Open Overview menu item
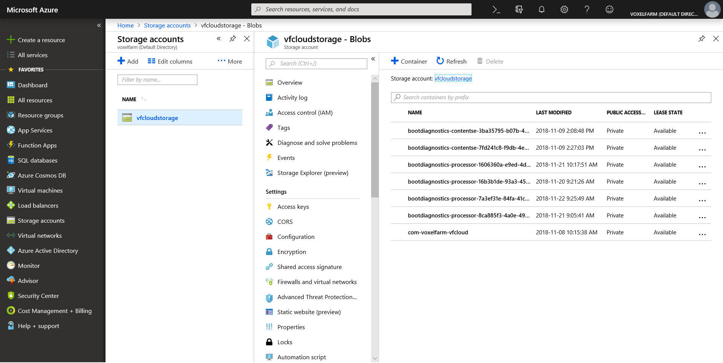 [290, 82]
